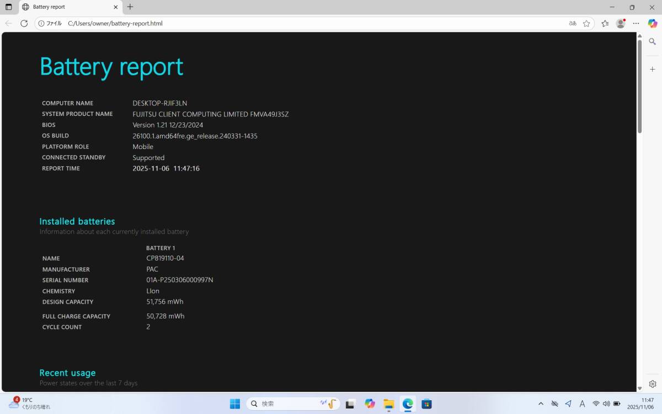Image resolution: width=662 pixels, height=414 pixels.
Task: Open the tab actions menu icon
Action: [8, 7]
